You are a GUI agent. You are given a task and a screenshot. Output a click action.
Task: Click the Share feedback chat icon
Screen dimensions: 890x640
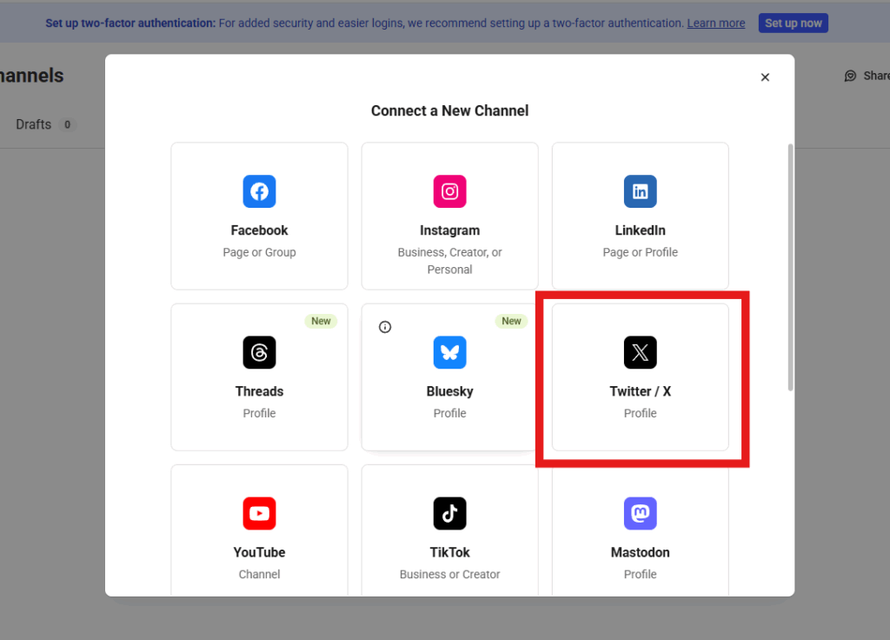[x=850, y=77]
